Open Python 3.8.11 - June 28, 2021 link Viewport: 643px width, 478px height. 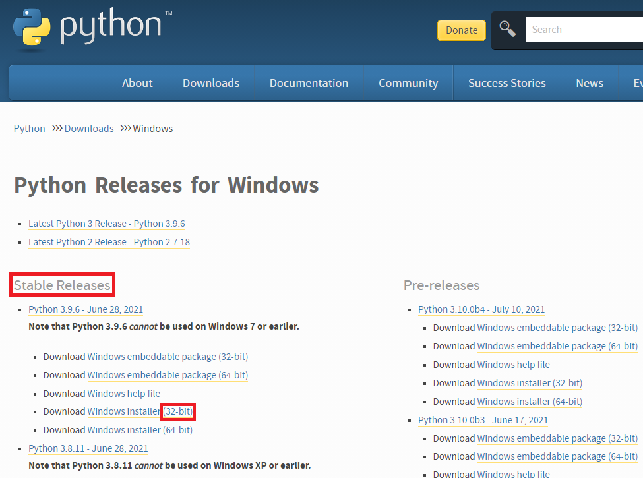88,448
